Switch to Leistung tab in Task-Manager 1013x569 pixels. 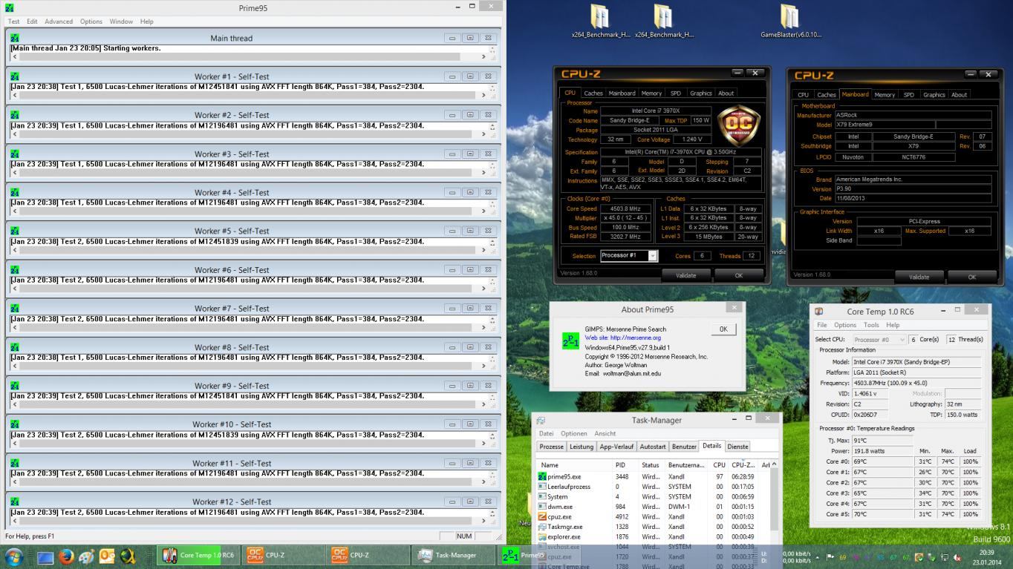click(x=582, y=447)
